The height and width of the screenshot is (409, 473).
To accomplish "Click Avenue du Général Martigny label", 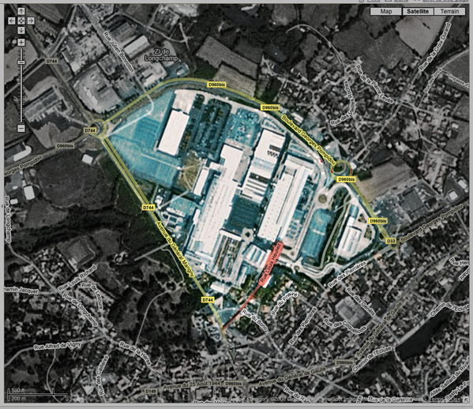I will (x=175, y=250).
